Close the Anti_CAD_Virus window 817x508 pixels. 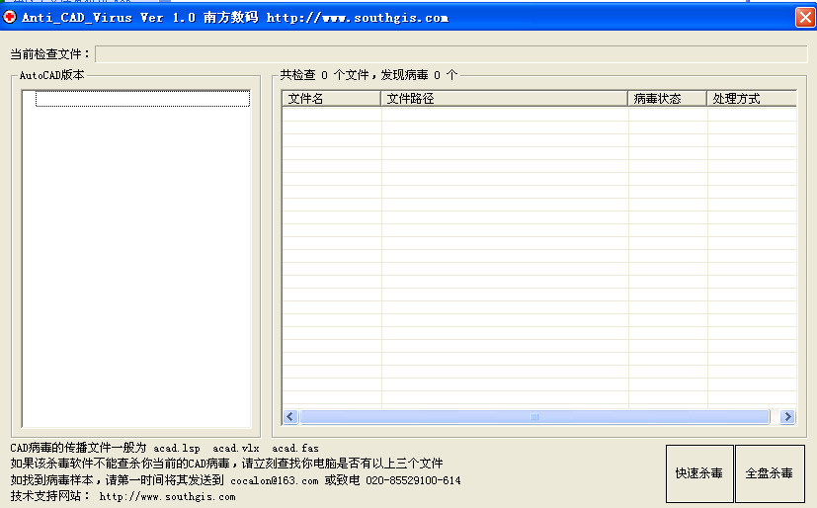click(804, 17)
